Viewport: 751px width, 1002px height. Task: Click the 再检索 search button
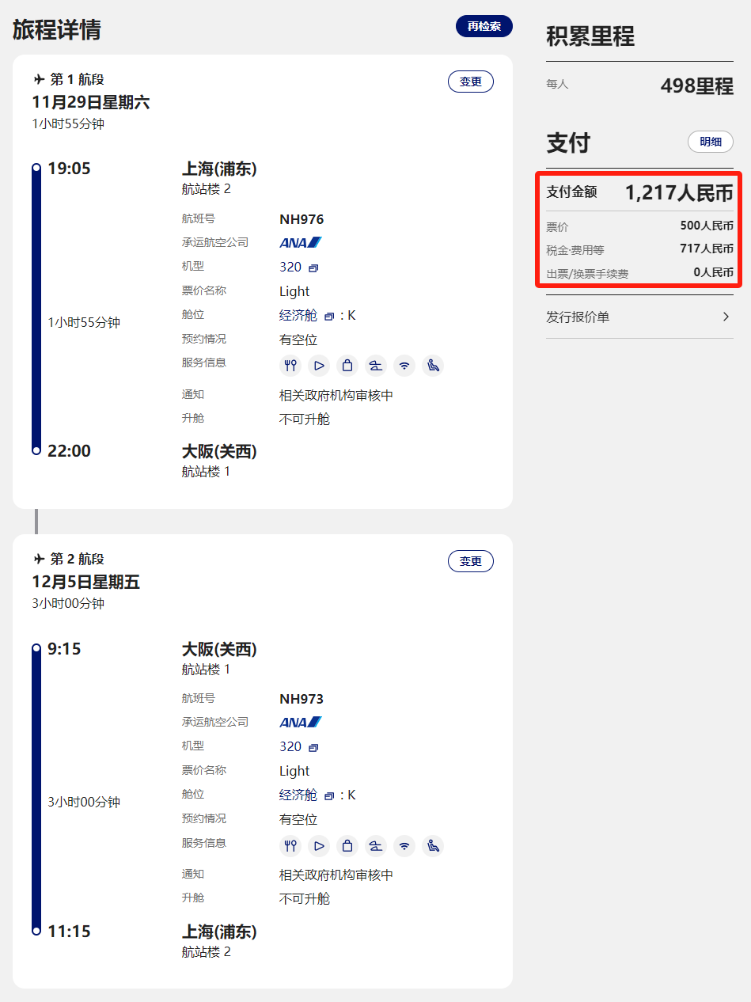pyautogui.click(x=484, y=26)
